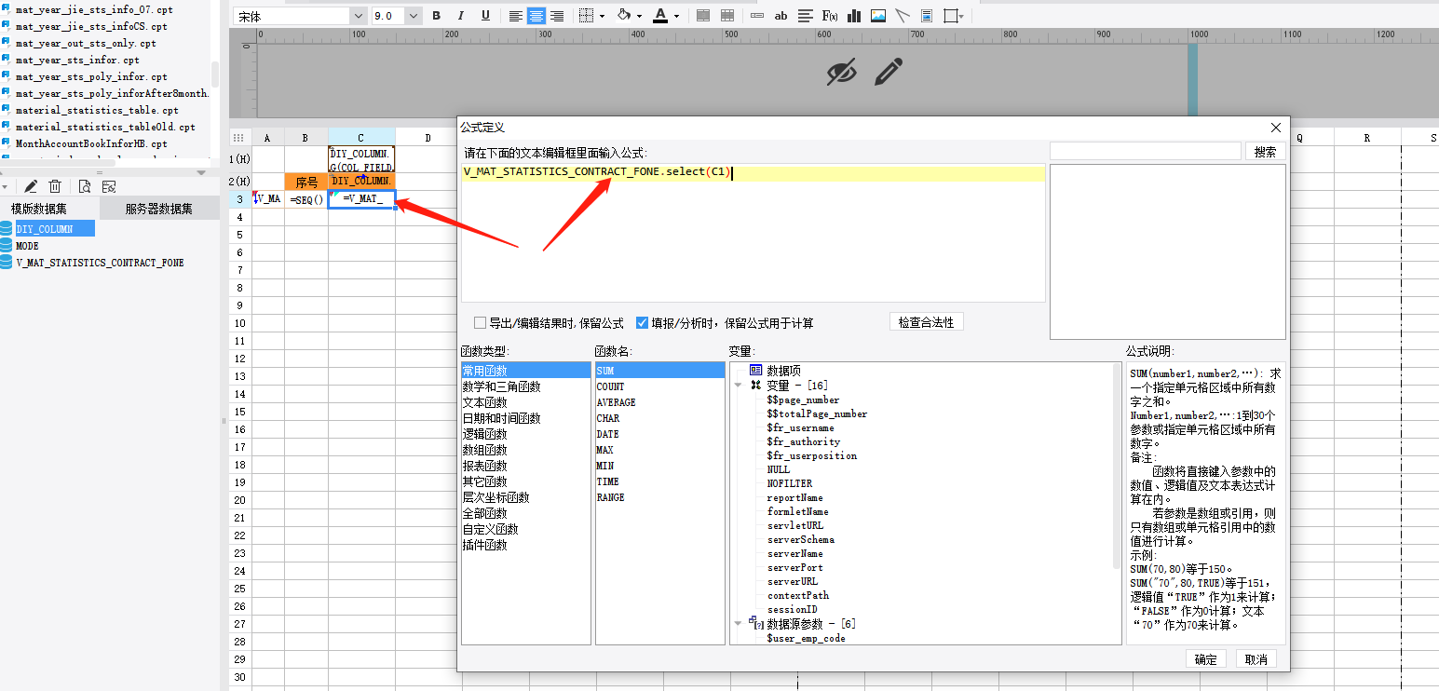Insert a slope line in cell
The height and width of the screenshot is (691, 1439).
click(x=903, y=16)
